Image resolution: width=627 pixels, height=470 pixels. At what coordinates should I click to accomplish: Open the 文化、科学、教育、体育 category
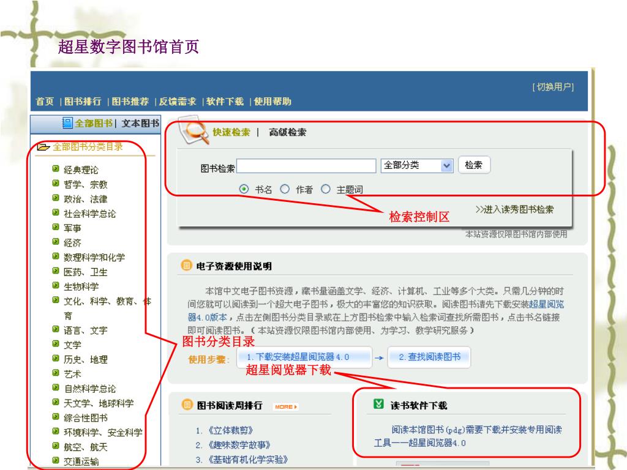click(x=108, y=308)
